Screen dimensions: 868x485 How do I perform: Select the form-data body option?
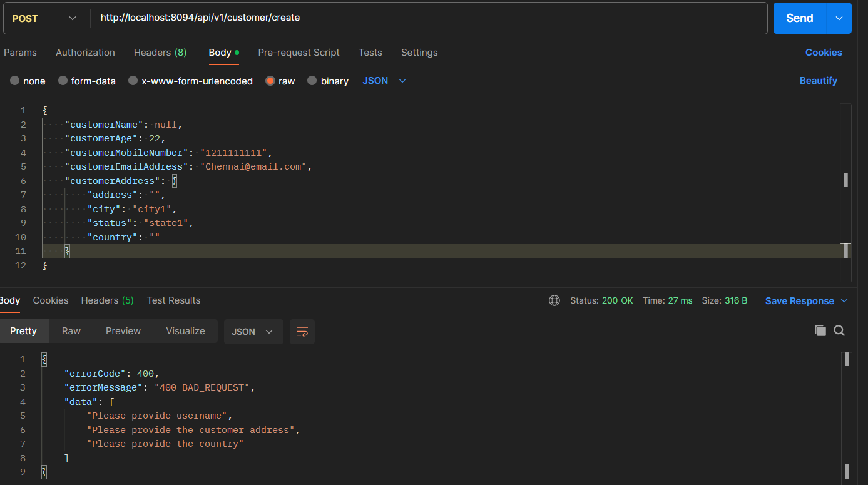click(63, 81)
